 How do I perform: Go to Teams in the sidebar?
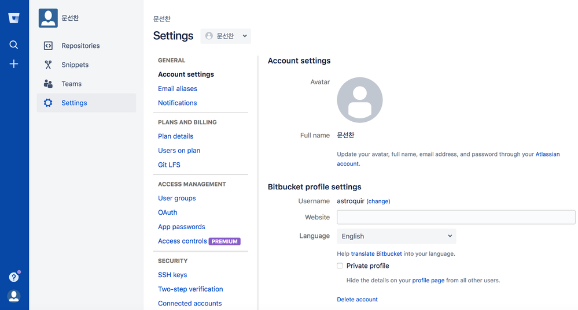pos(86,84)
